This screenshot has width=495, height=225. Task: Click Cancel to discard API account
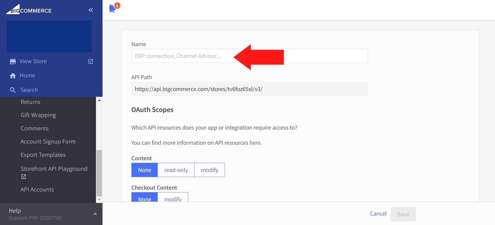378,214
